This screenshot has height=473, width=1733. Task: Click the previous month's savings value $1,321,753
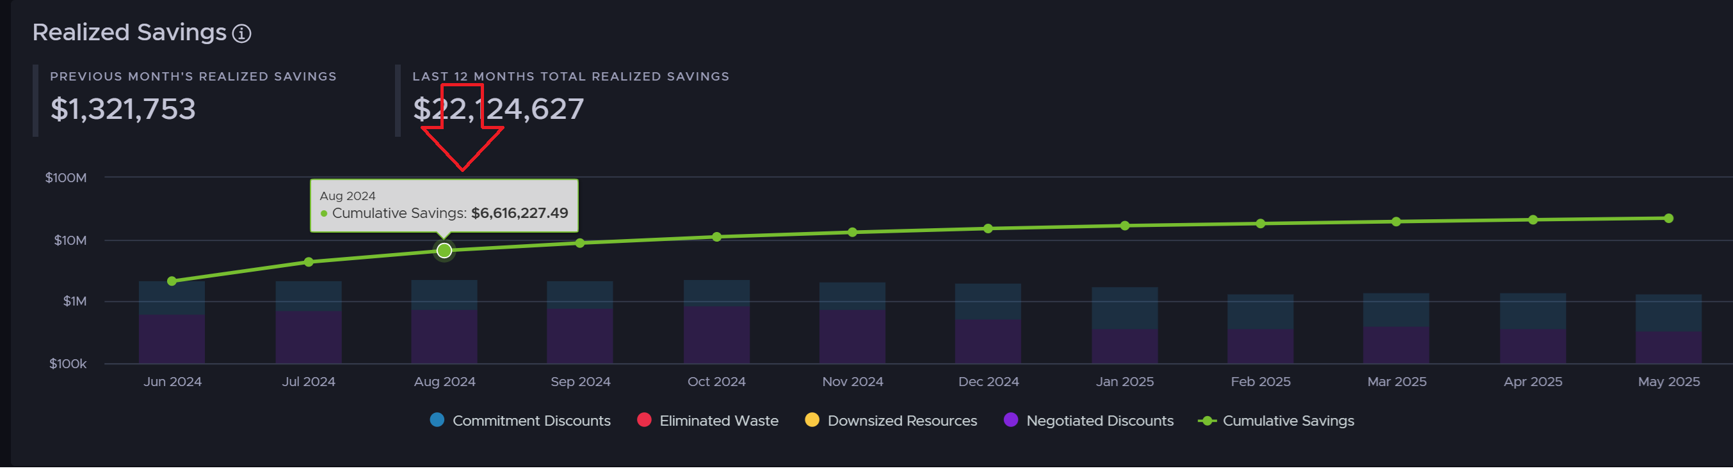pos(123,109)
